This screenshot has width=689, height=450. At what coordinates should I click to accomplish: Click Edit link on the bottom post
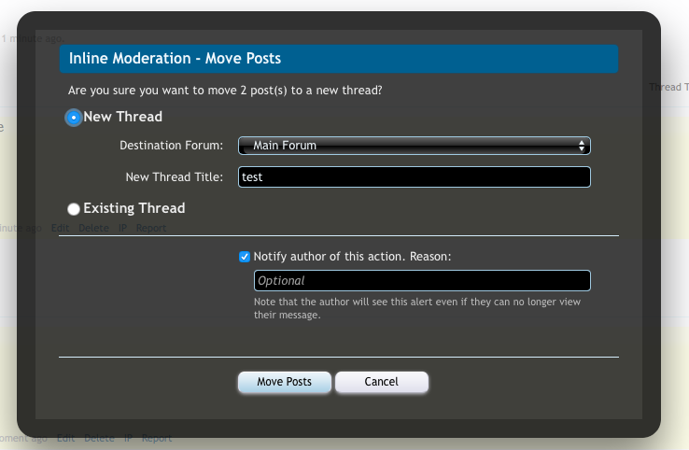click(x=65, y=438)
